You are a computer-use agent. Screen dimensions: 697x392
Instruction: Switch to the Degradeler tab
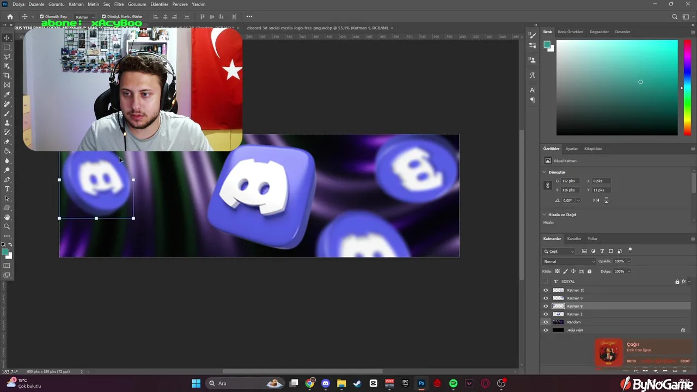[x=600, y=32]
